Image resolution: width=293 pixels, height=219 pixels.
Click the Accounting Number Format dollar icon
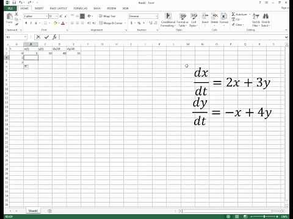click(x=132, y=23)
